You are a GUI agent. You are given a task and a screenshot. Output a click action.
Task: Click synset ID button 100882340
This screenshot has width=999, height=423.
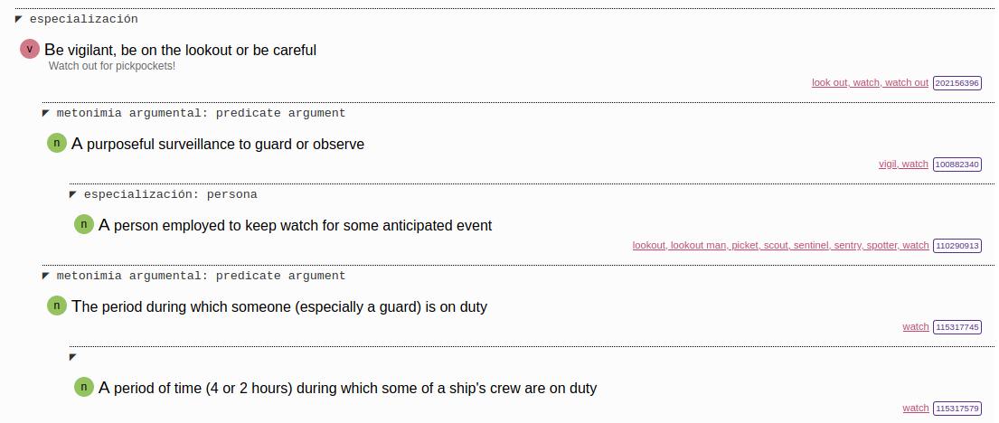pyautogui.click(x=957, y=164)
